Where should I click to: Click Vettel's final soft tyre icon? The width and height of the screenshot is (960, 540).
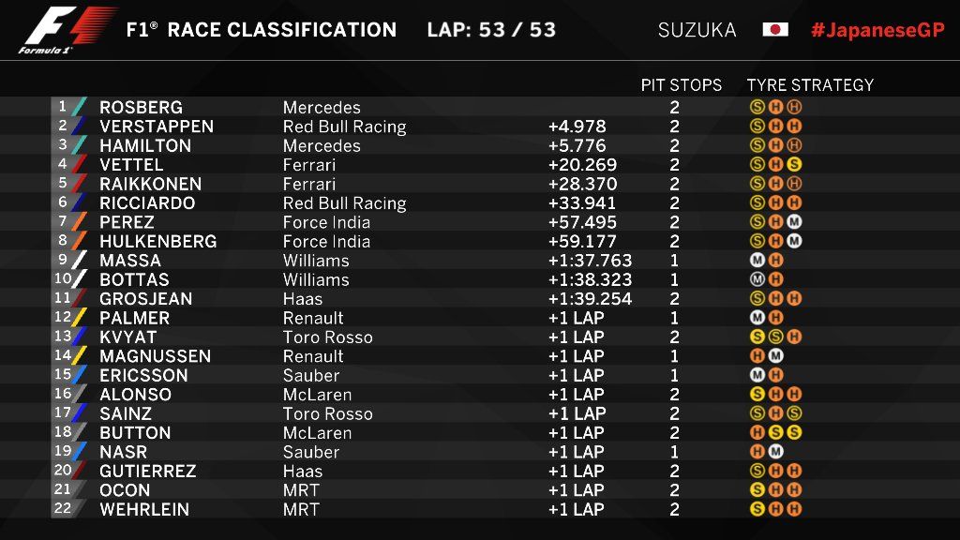pos(794,165)
